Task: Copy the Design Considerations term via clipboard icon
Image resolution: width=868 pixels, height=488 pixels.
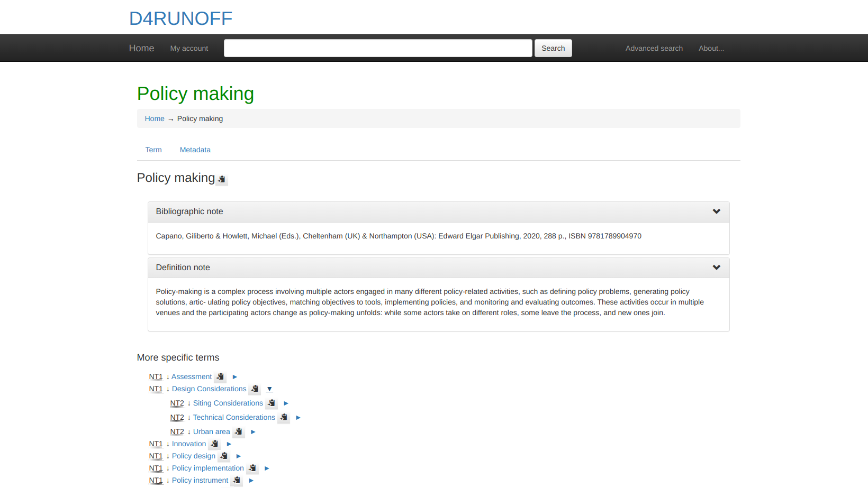Action: click(x=255, y=389)
